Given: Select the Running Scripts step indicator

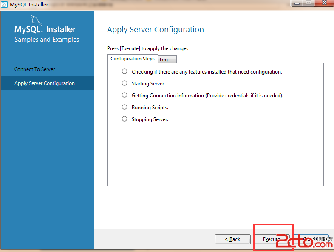Looking at the screenshot, I should [125, 107].
